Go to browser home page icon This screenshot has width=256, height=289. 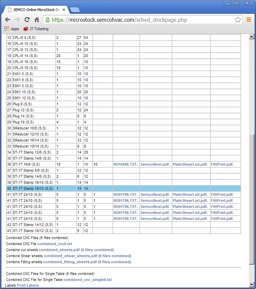click(x=37, y=20)
